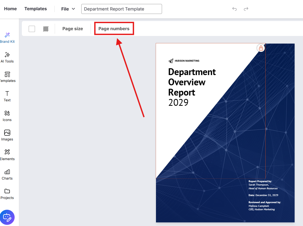Image resolution: width=303 pixels, height=226 pixels.
Task: Open the Page numbers settings
Action: pos(114,29)
